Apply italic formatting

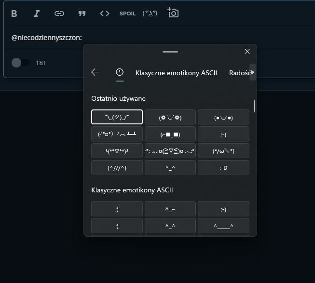point(36,13)
